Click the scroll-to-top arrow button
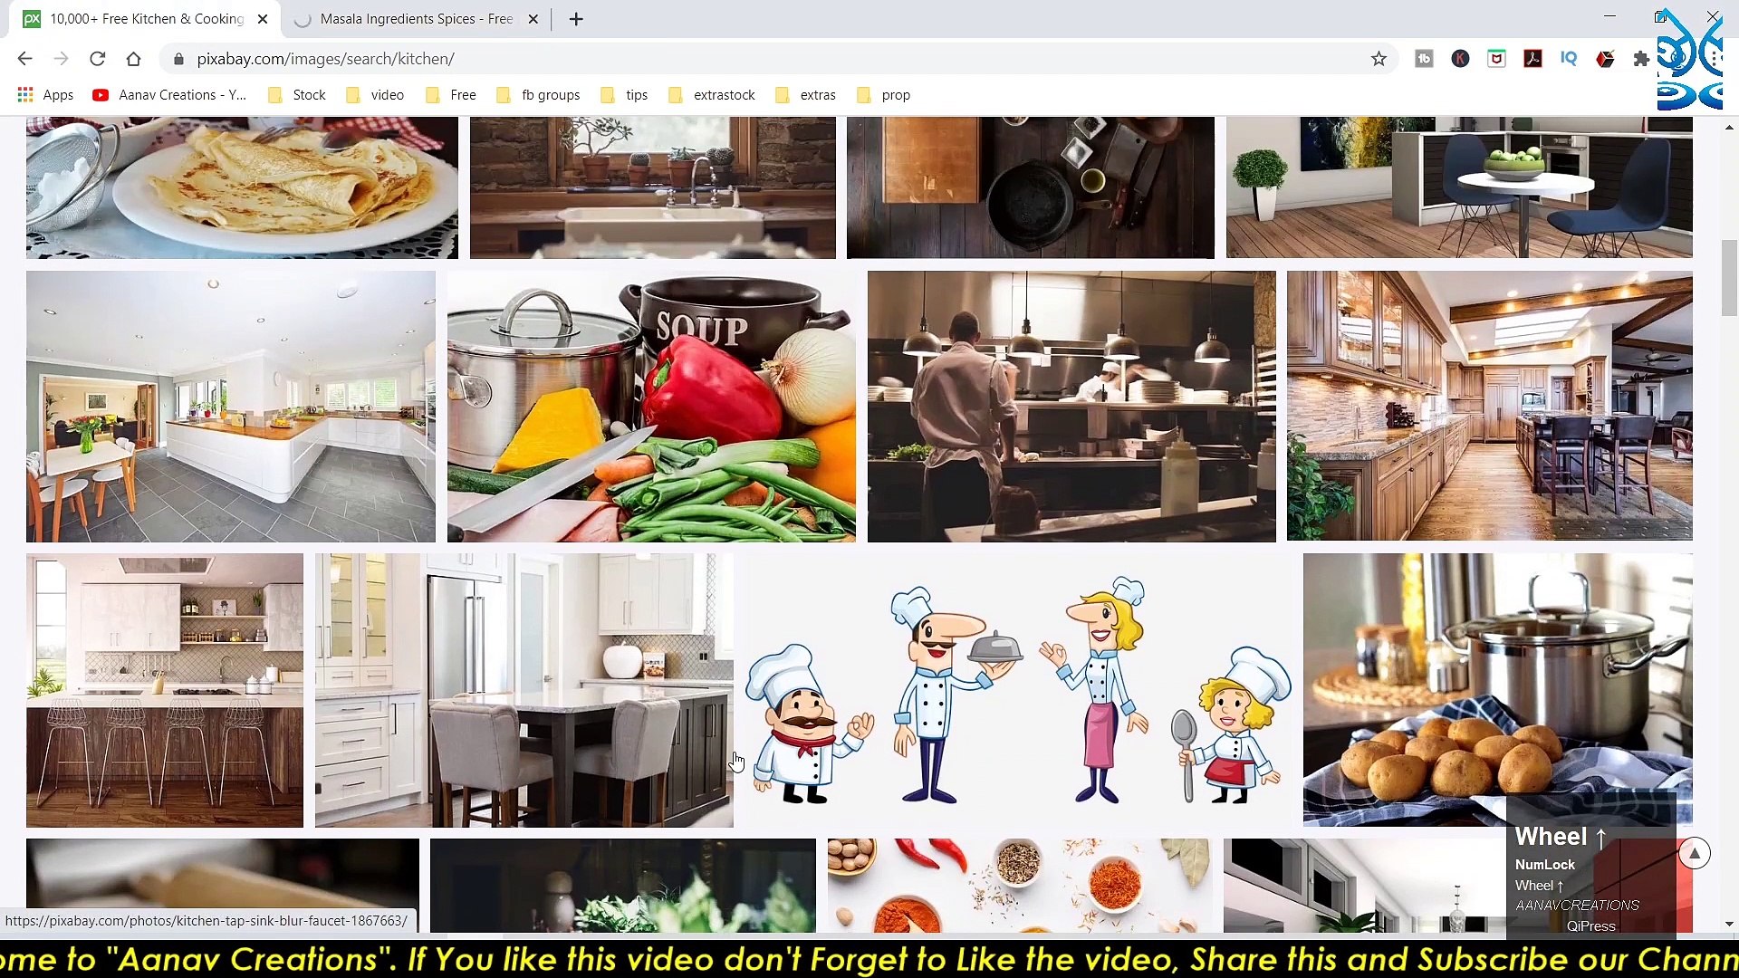Viewport: 1739px width, 978px height. pyautogui.click(x=1694, y=853)
